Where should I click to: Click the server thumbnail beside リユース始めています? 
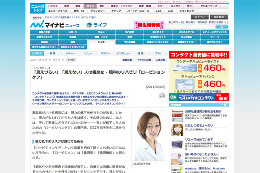[177, 144]
